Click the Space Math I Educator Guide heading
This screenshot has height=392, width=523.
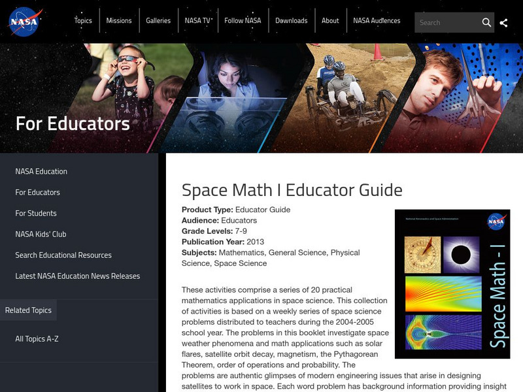pyautogui.click(x=292, y=190)
